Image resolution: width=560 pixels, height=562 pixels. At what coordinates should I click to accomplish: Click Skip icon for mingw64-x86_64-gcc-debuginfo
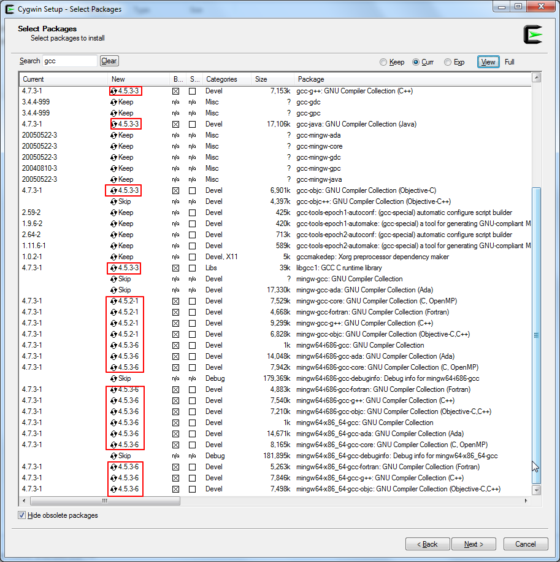[114, 456]
